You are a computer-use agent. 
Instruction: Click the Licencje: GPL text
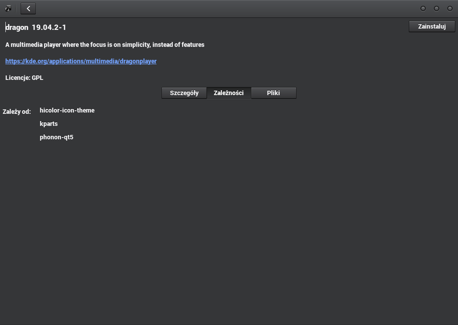click(24, 78)
